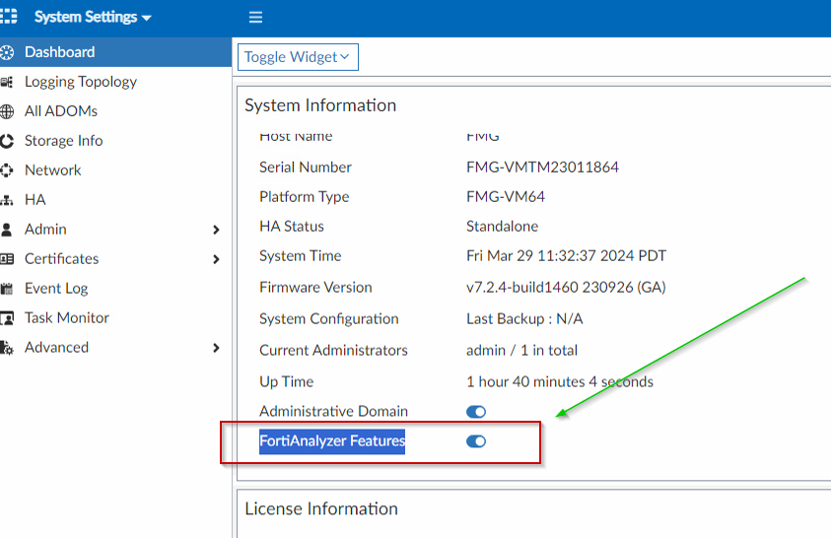Click the FMG-VMTM23011864 serial number value
Viewport: 831px width, 538px height.
coord(542,168)
